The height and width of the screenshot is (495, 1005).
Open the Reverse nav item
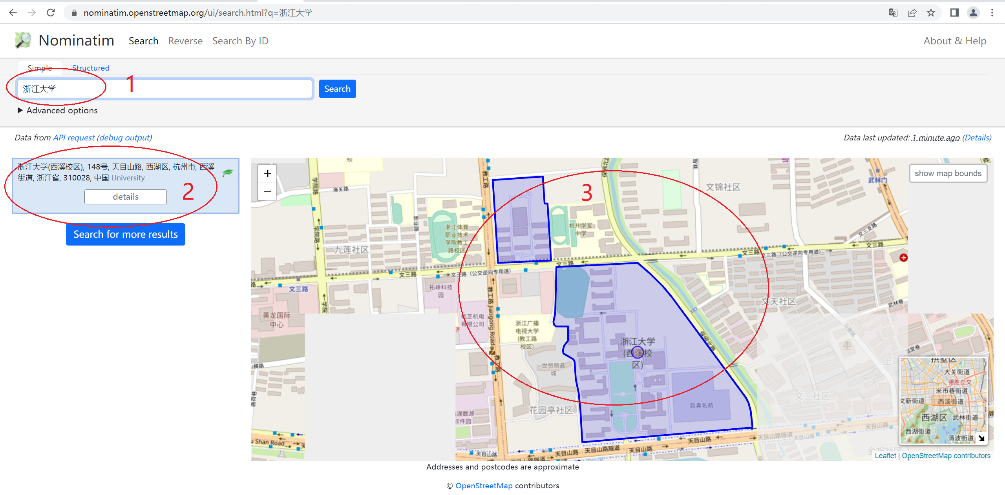point(185,41)
